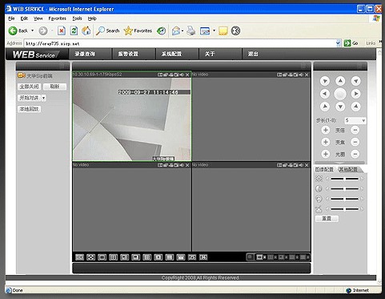Adjust the contrast slider (second image slider)
Screen dimensions: 385x299
point(344,189)
